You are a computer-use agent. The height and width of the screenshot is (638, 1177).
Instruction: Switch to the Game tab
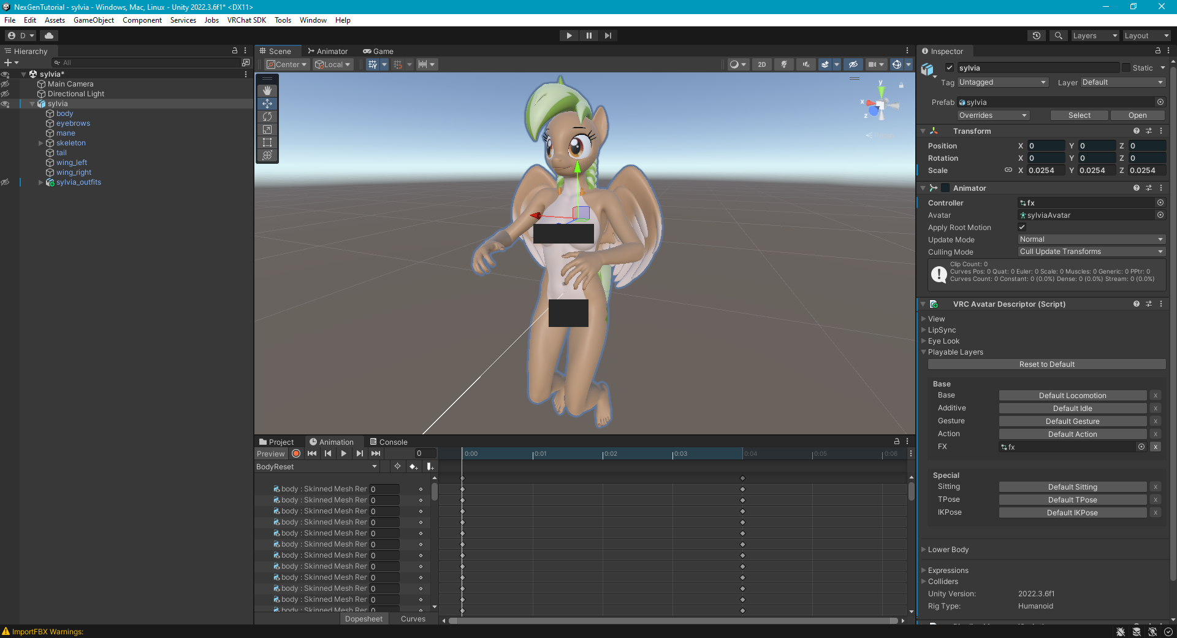coord(378,51)
